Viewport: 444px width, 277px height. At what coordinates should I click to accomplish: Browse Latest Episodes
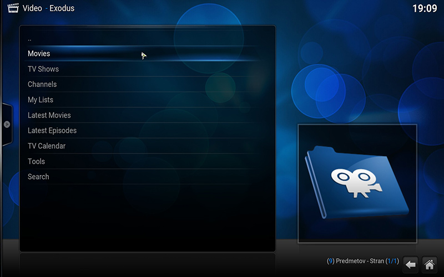click(52, 131)
